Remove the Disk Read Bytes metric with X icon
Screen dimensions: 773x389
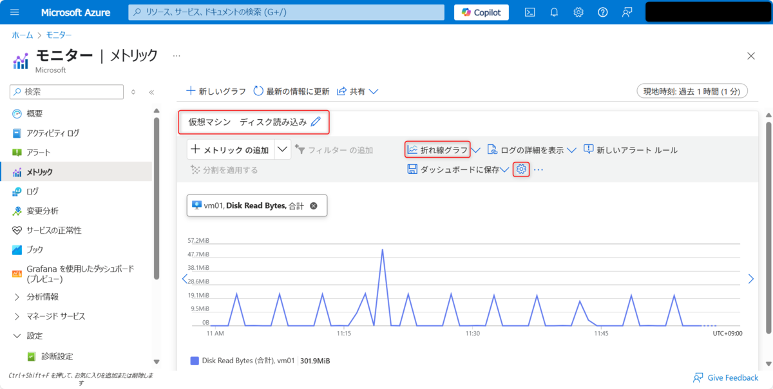tap(314, 205)
